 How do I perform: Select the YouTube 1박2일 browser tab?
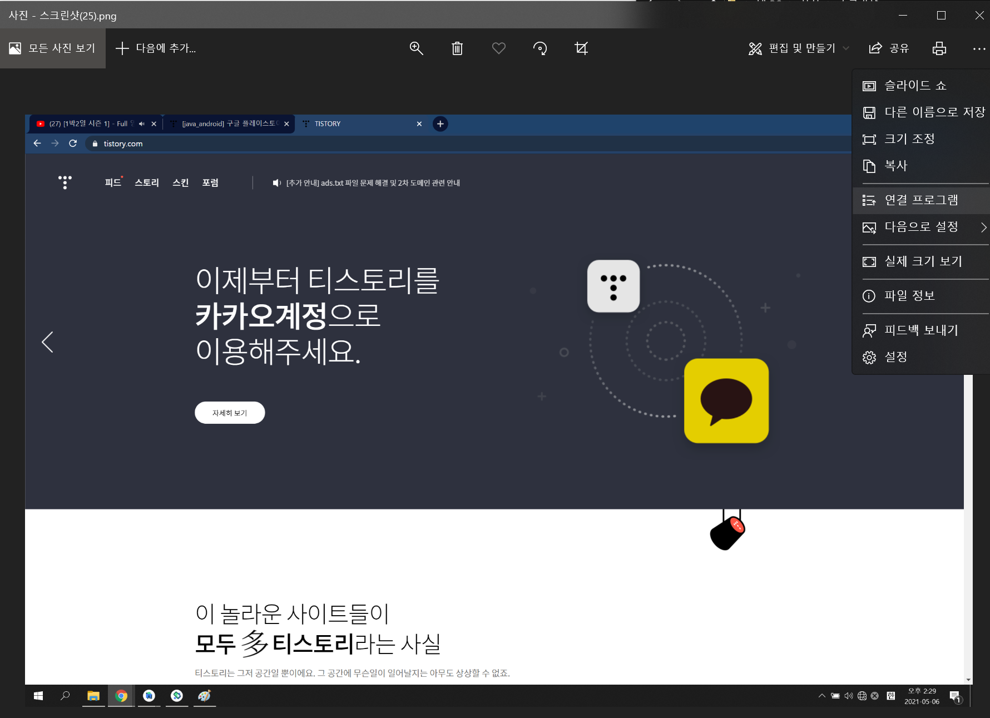point(96,123)
